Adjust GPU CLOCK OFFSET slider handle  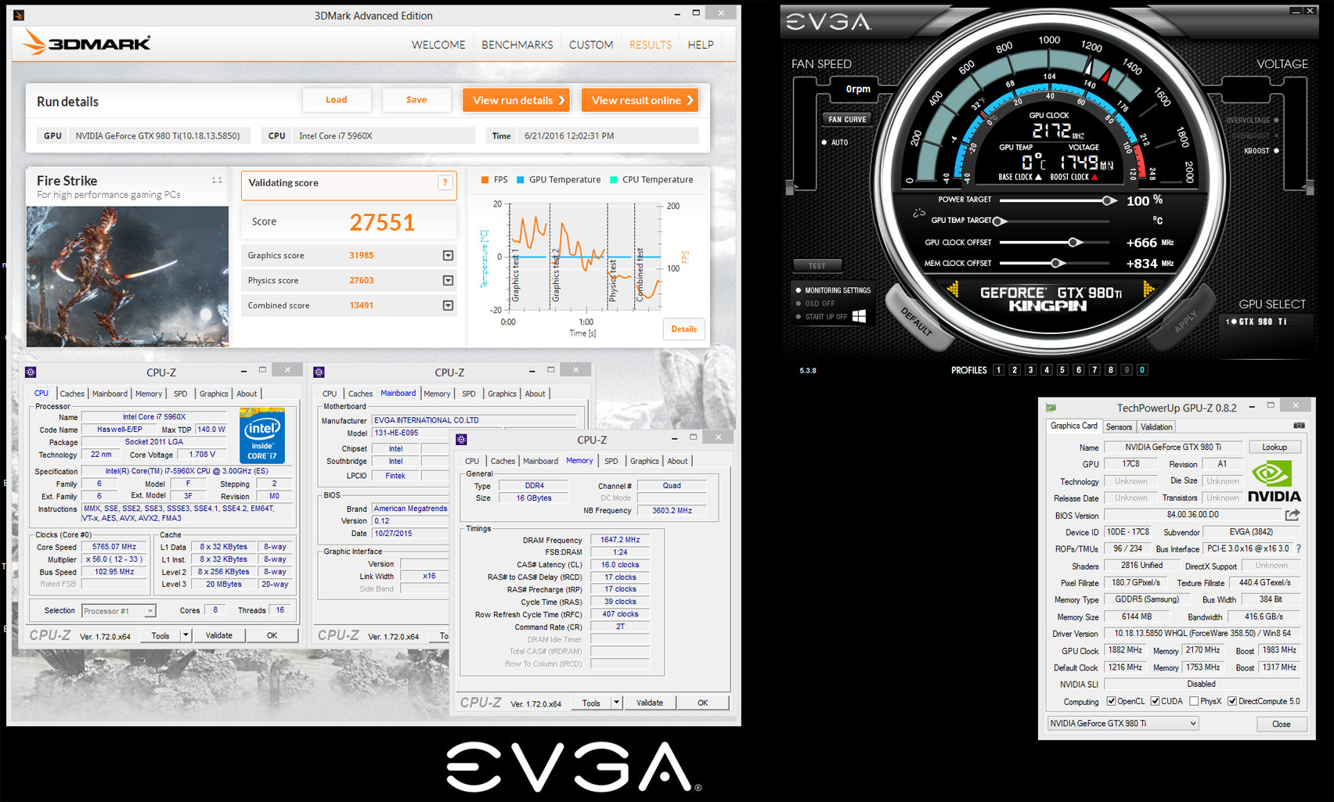(1075, 243)
